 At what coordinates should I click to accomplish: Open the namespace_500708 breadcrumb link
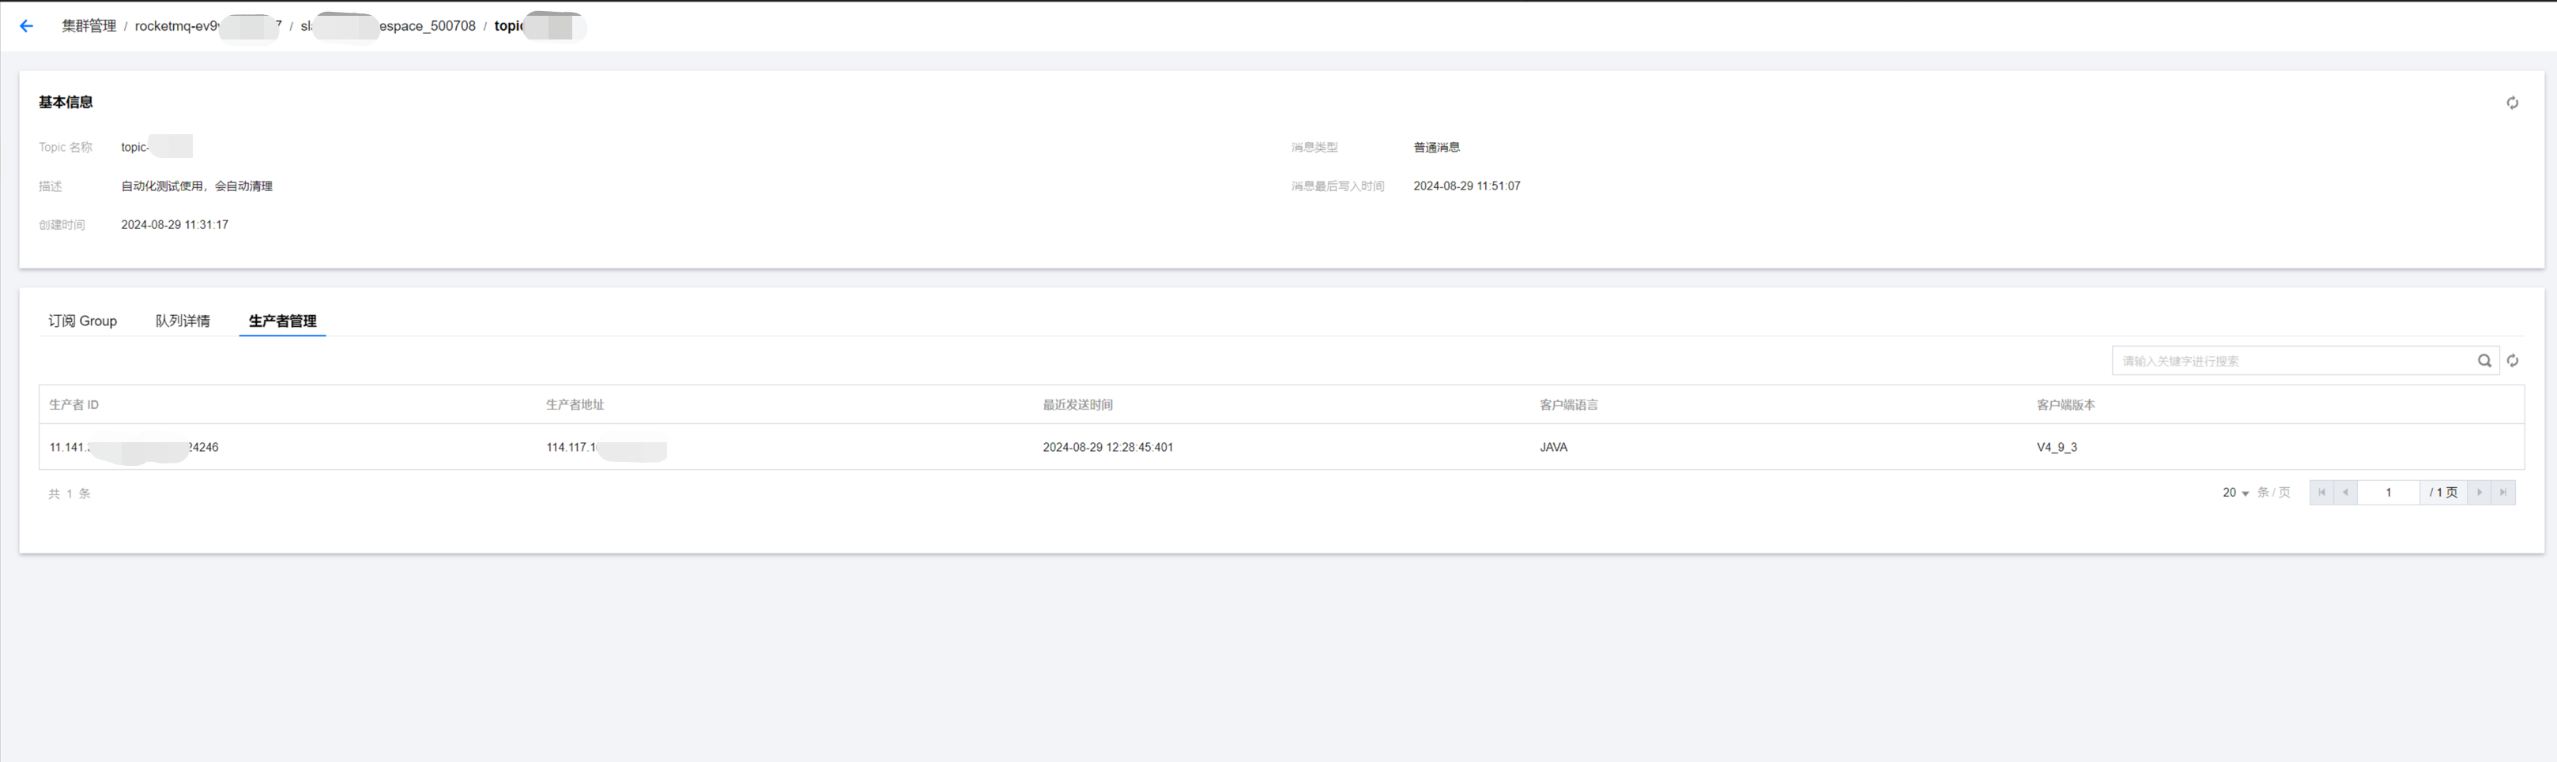click(x=388, y=27)
